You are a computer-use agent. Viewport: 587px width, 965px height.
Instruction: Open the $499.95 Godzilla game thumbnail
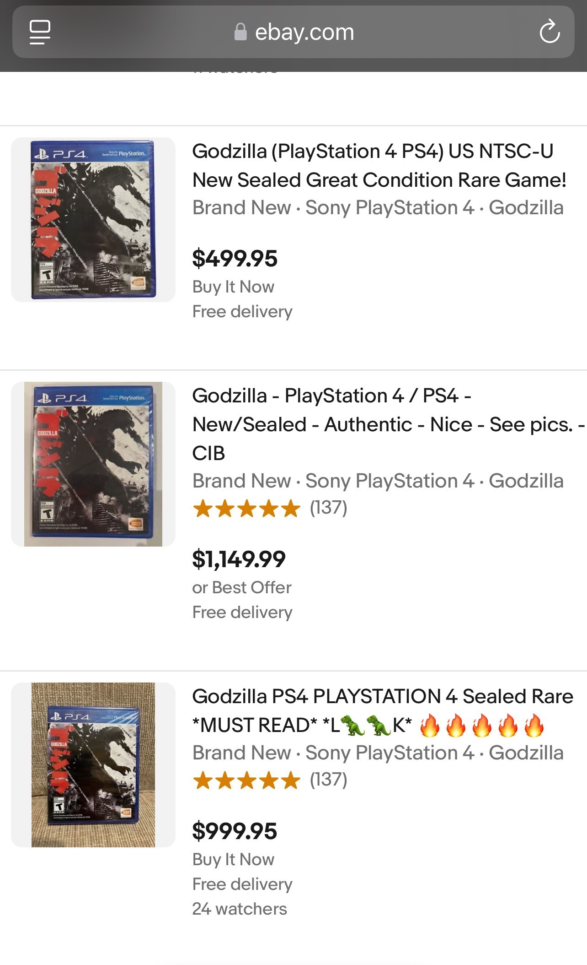93,220
